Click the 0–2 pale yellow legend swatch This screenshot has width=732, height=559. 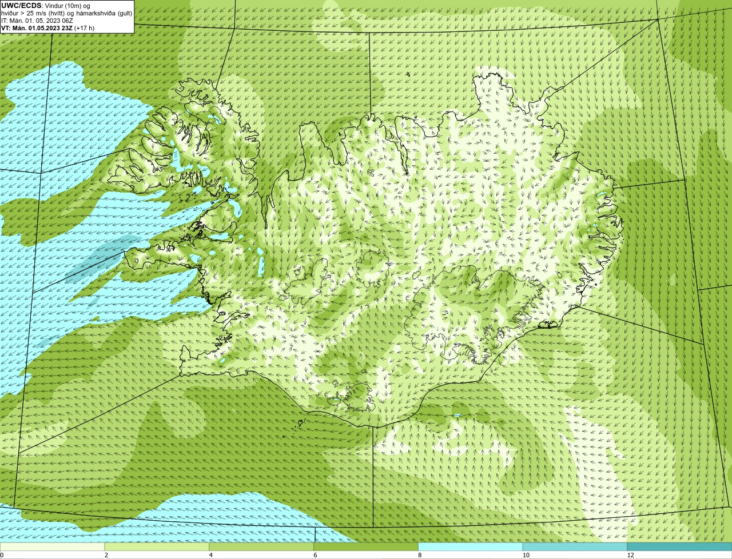[x=52, y=547]
